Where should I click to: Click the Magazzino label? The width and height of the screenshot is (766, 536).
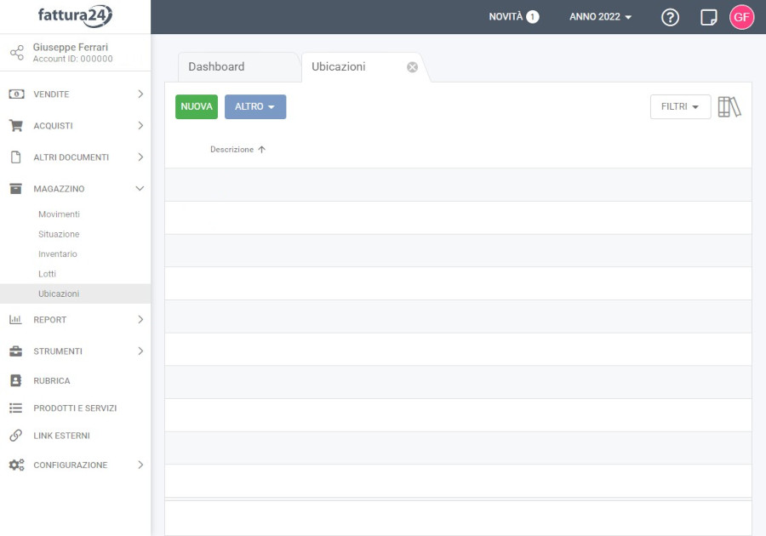[x=59, y=189]
